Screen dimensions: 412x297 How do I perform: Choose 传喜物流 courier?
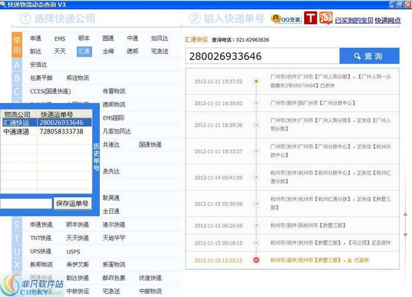[114, 92]
